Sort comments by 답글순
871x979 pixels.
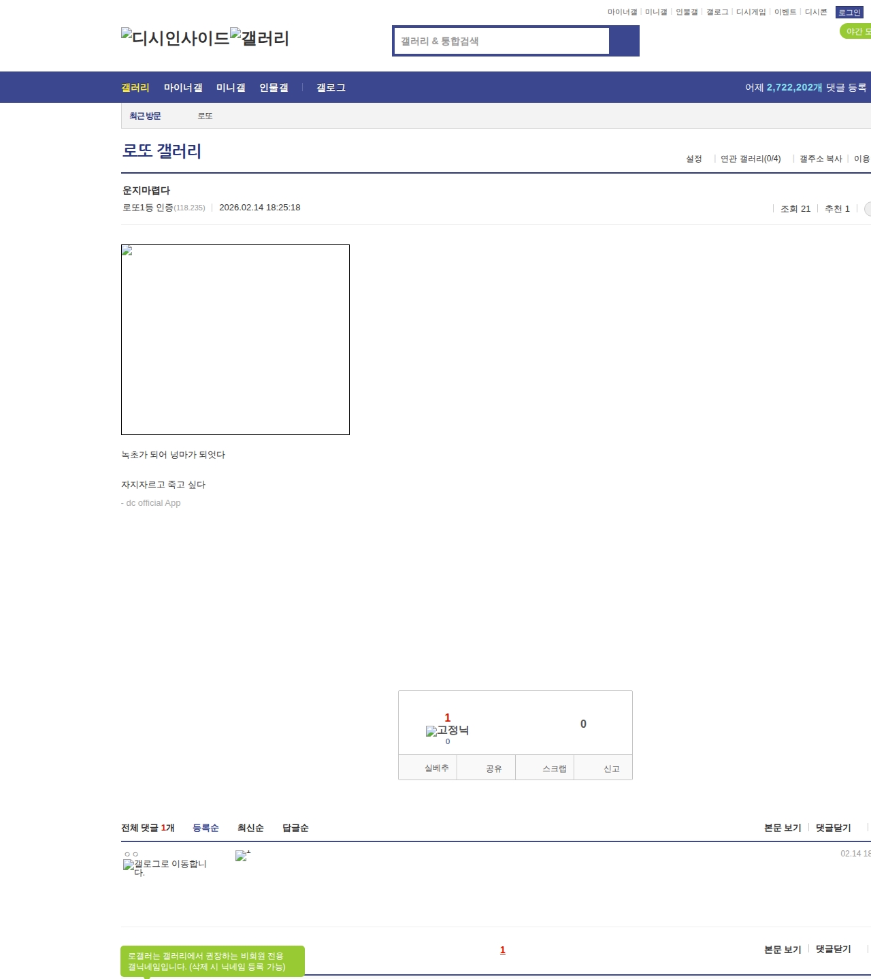(295, 828)
